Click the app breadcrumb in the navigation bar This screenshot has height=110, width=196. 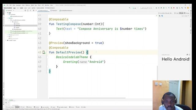[14, 8]
